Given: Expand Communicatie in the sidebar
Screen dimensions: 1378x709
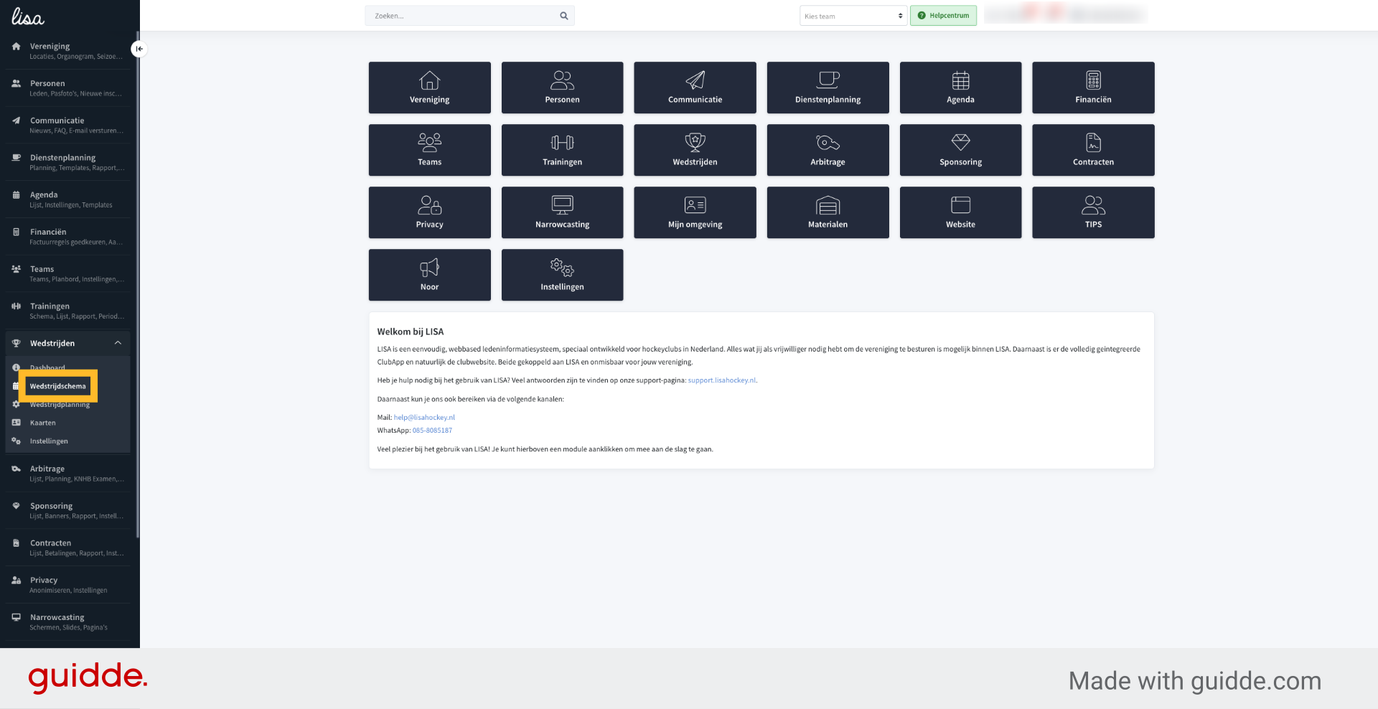Looking at the screenshot, I should coord(67,125).
